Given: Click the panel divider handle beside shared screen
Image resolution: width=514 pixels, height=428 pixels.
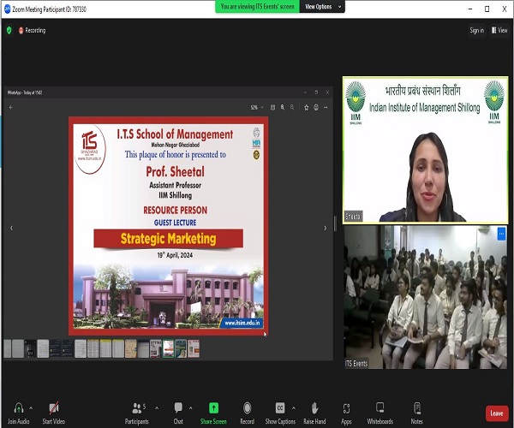Looking at the screenshot, I should [x=335, y=223].
